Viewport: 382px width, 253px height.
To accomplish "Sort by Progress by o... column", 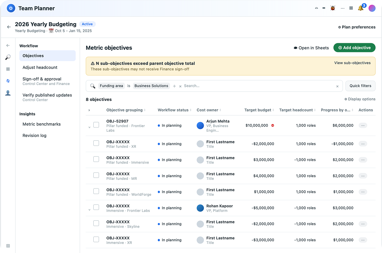I will point(337,110).
